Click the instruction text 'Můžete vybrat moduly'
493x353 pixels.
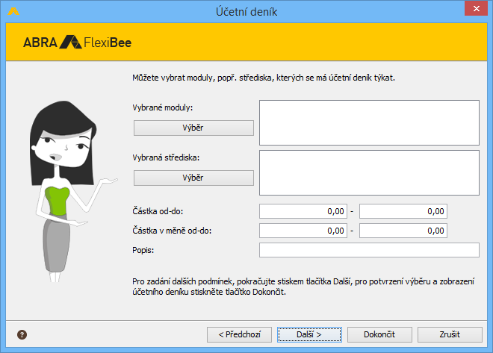pos(264,78)
